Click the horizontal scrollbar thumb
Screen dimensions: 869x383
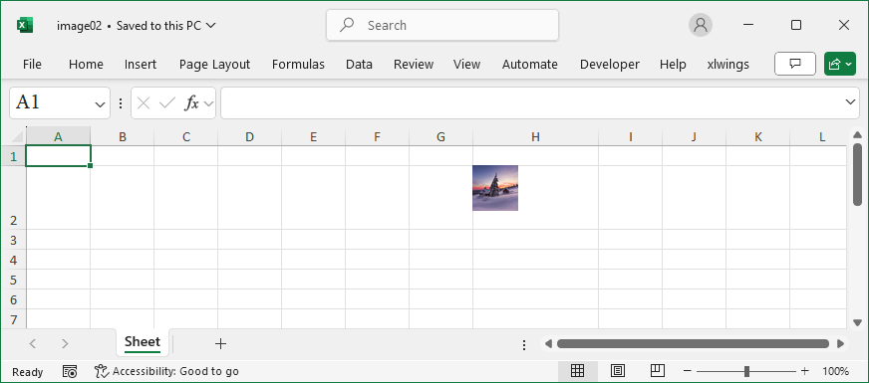[x=693, y=343]
